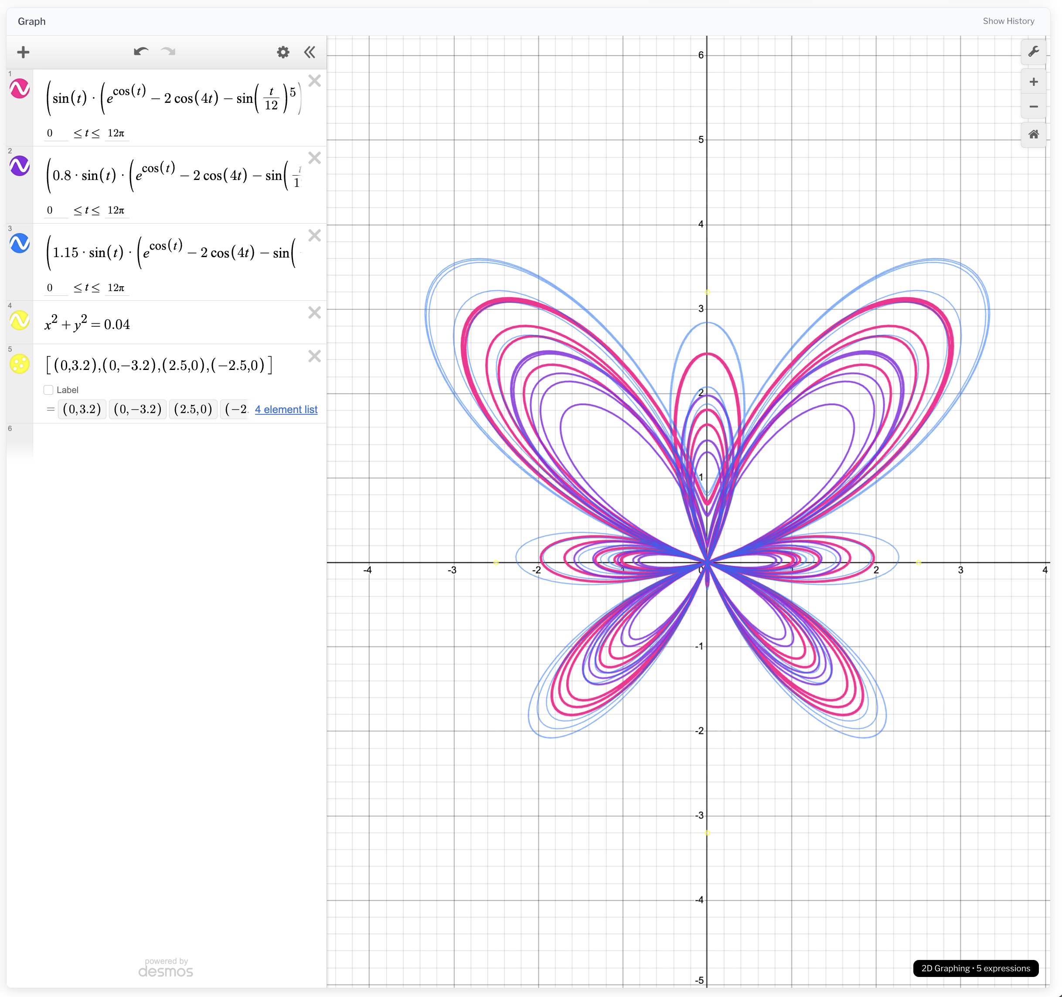This screenshot has height=997, width=1062.
Task: Hide the pink curve in expression 1
Action: click(x=20, y=88)
